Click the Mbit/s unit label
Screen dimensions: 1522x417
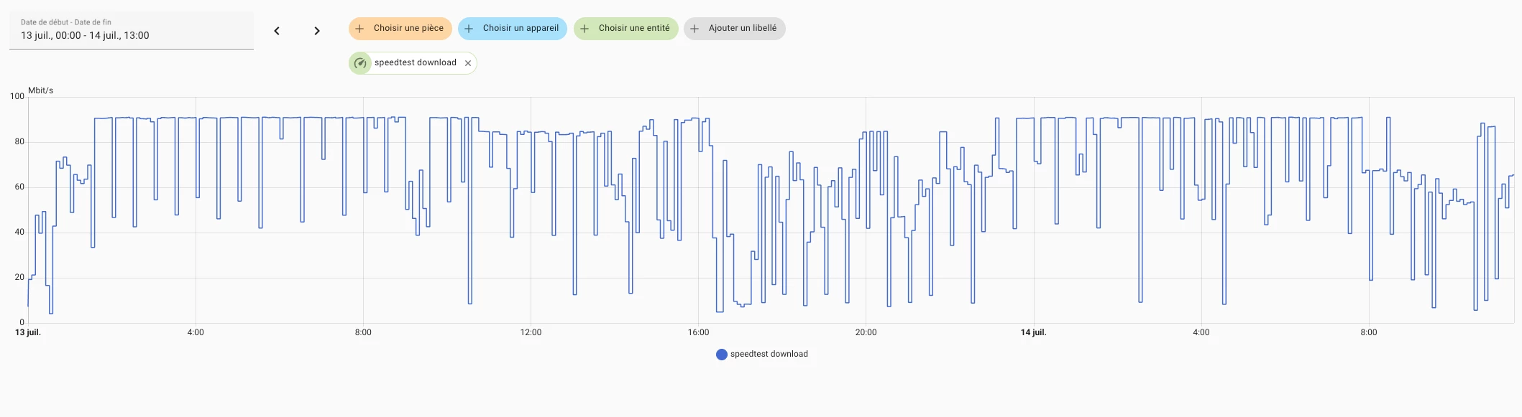pyautogui.click(x=40, y=90)
